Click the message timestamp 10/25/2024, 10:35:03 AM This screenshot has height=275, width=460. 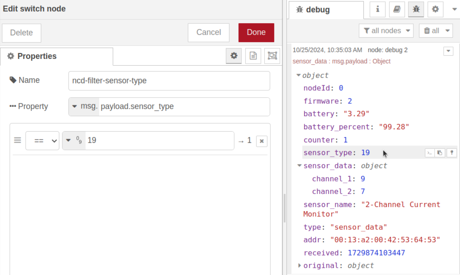[327, 50]
